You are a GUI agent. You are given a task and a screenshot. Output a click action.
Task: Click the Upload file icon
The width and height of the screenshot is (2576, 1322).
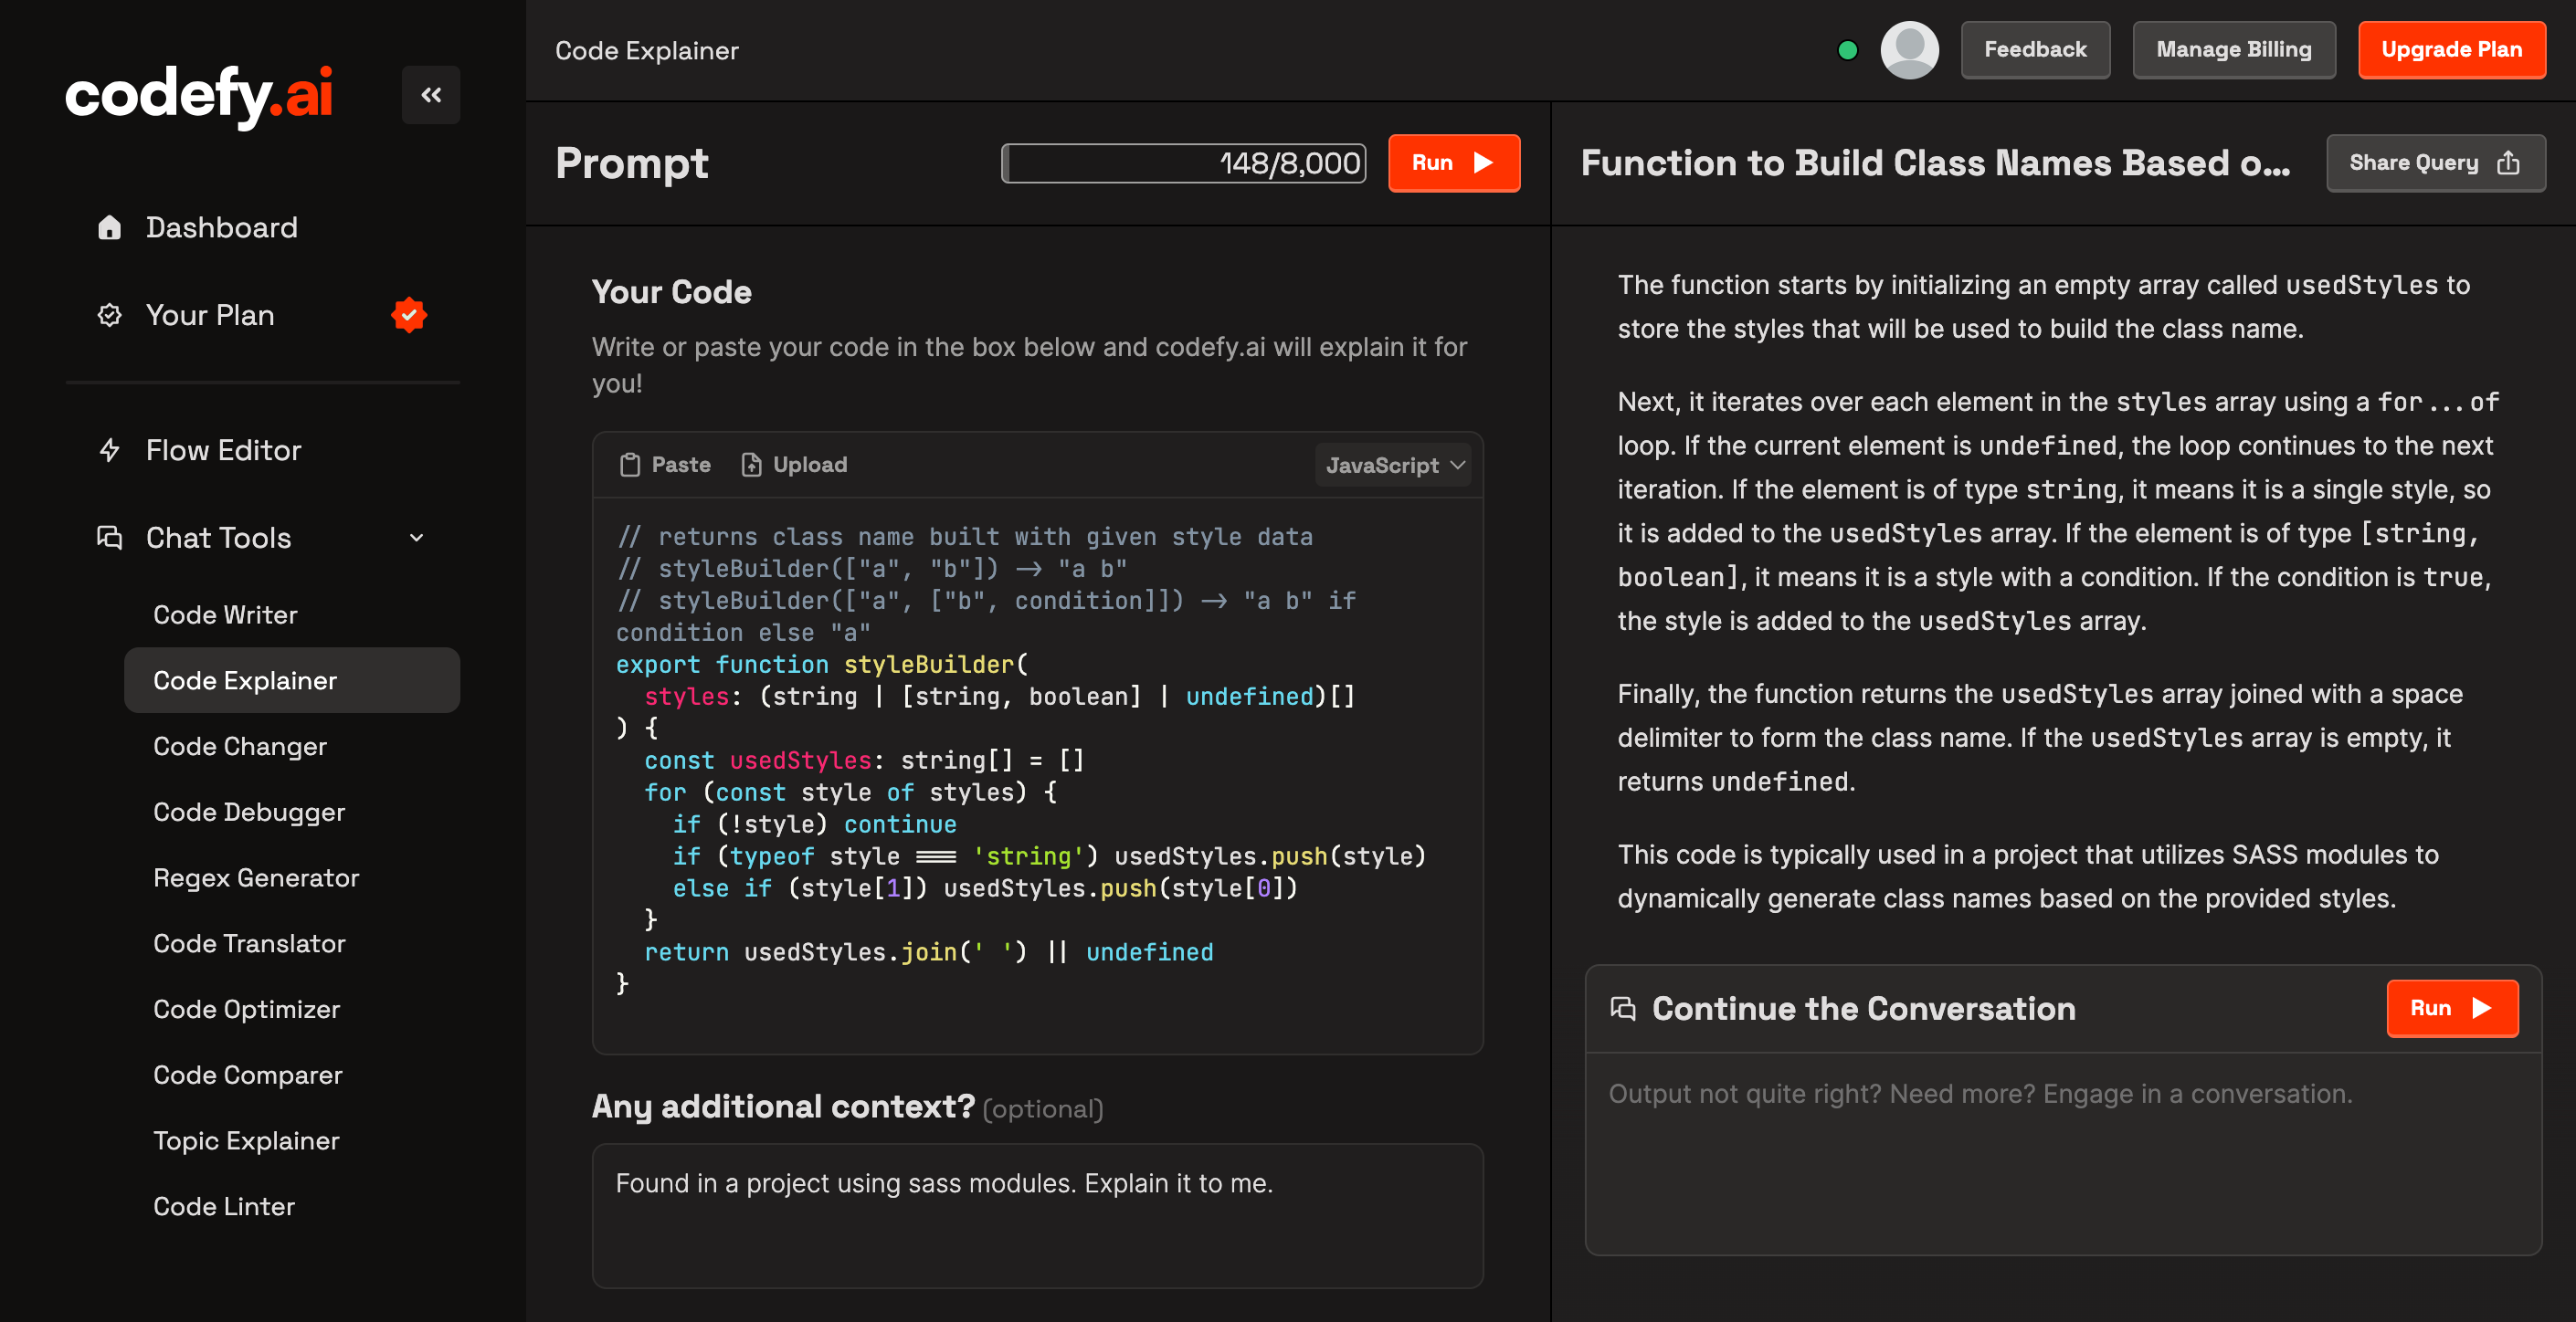pos(751,465)
